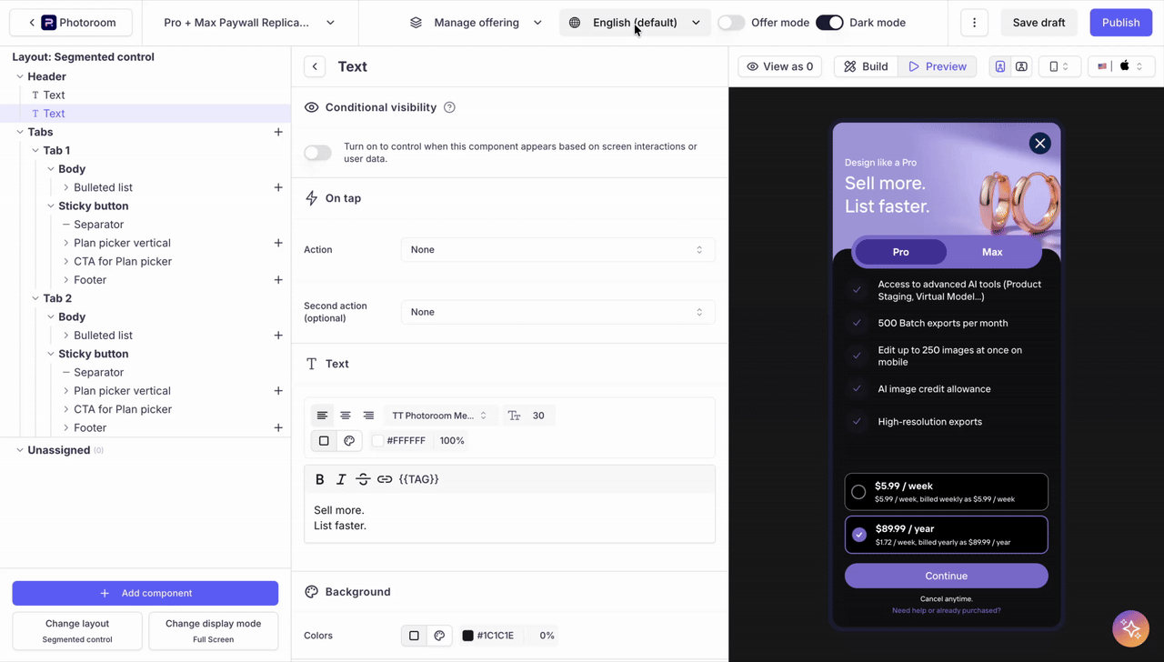
Task: Click the Bold formatting icon
Action: point(319,479)
